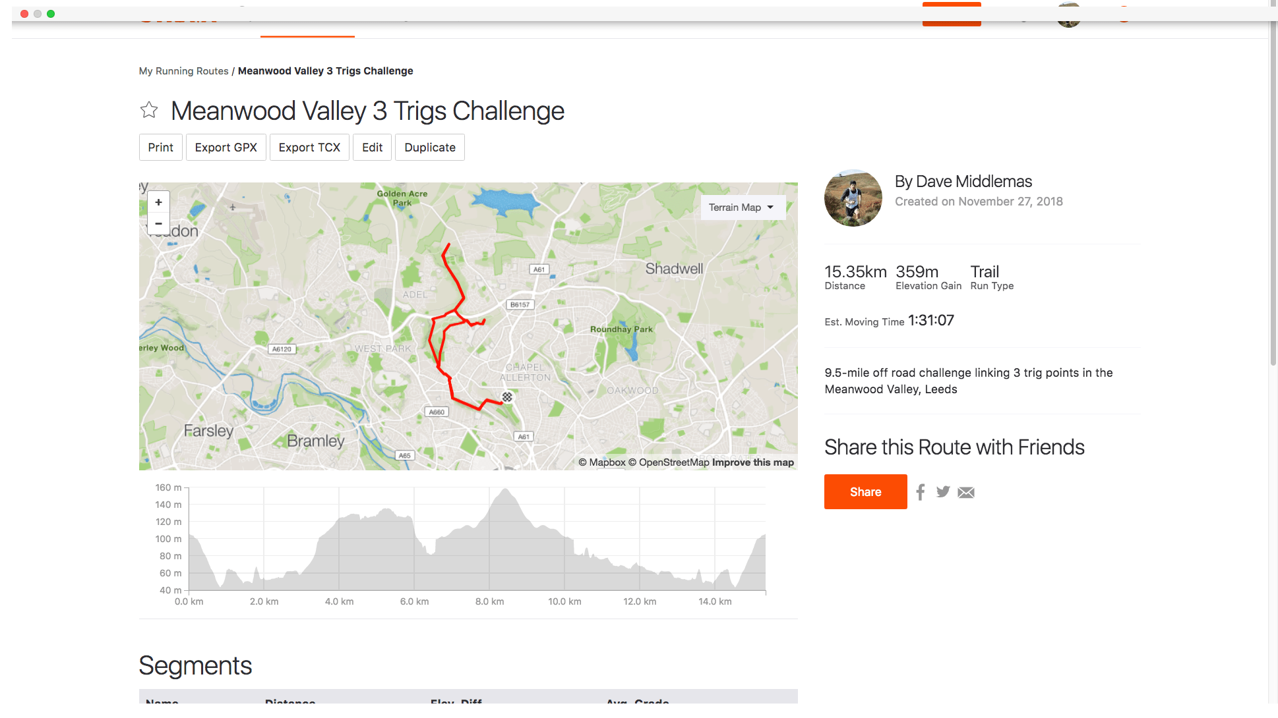Share route by email icon
Viewport: 1278px width, 718px height.
(966, 492)
